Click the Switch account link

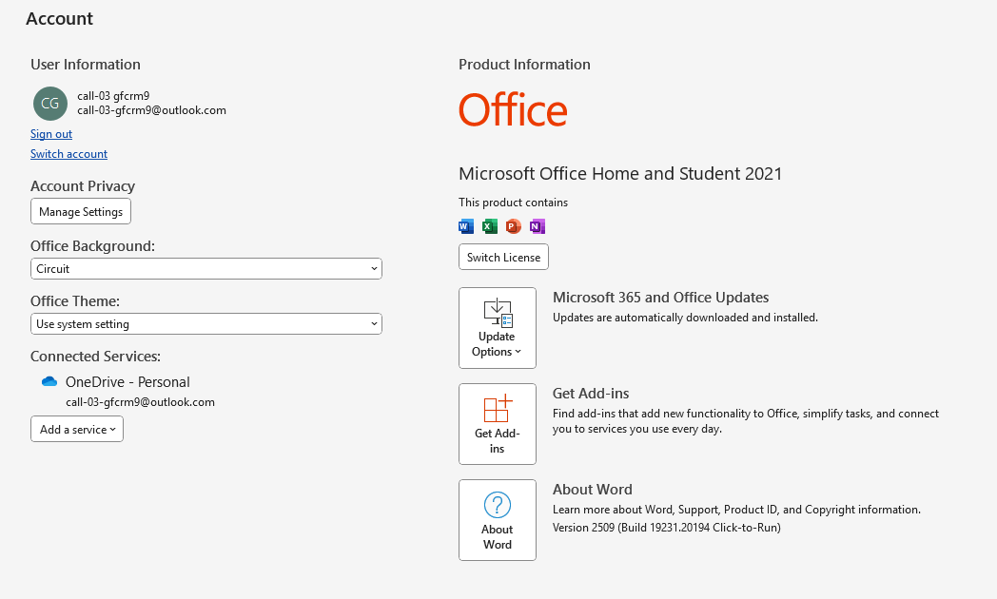[68, 154]
